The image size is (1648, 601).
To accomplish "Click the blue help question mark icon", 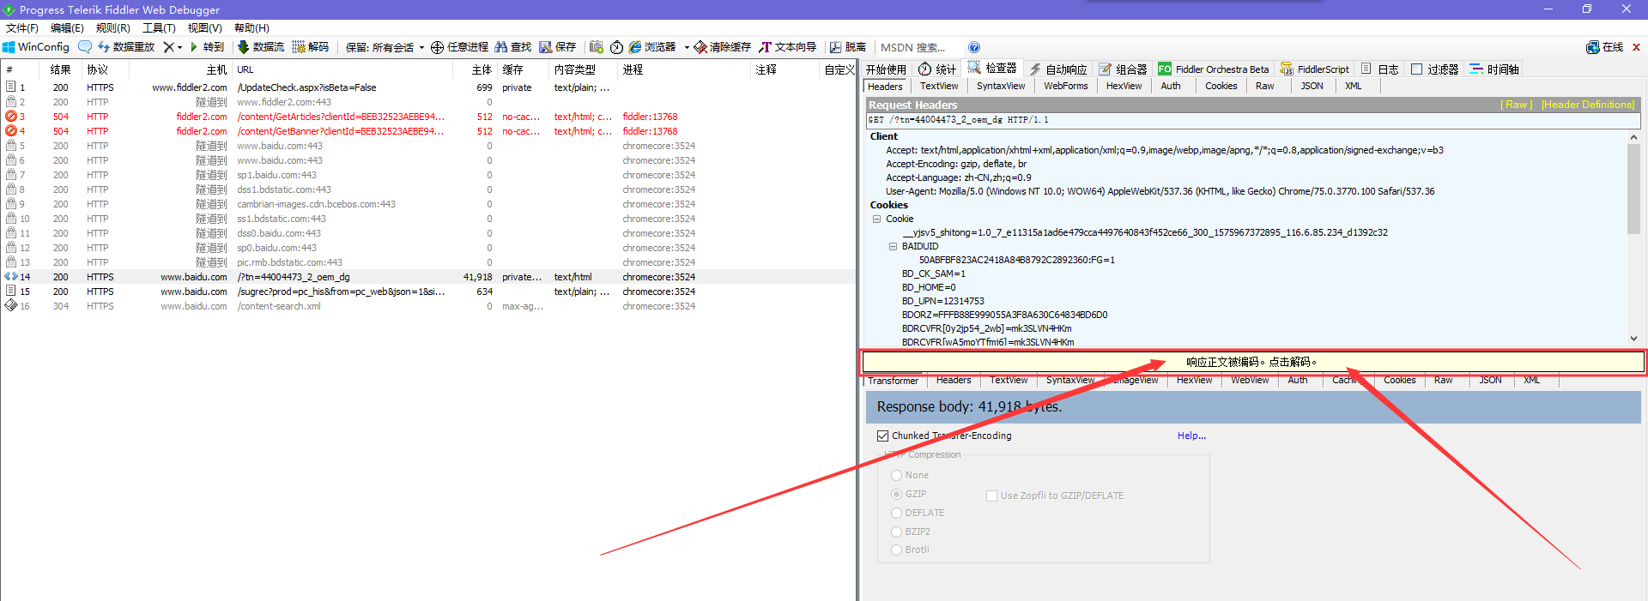I will [x=974, y=47].
